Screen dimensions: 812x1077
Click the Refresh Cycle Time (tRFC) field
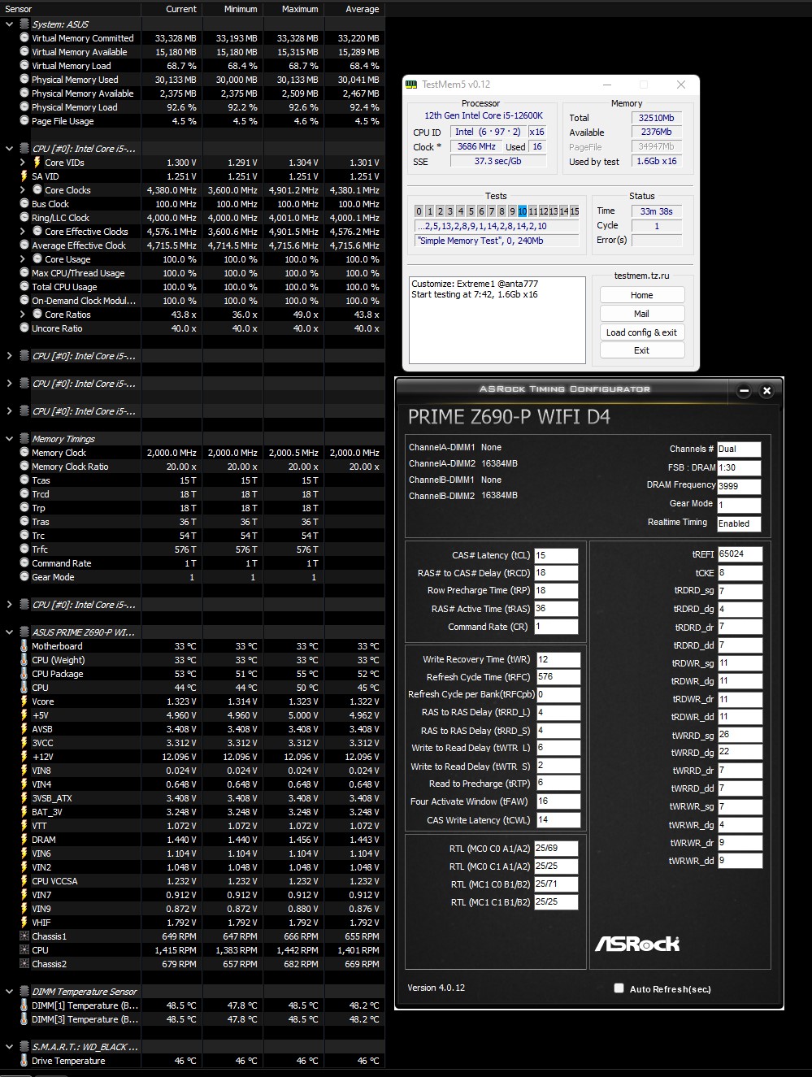pyautogui.click(x=558, y=676)
